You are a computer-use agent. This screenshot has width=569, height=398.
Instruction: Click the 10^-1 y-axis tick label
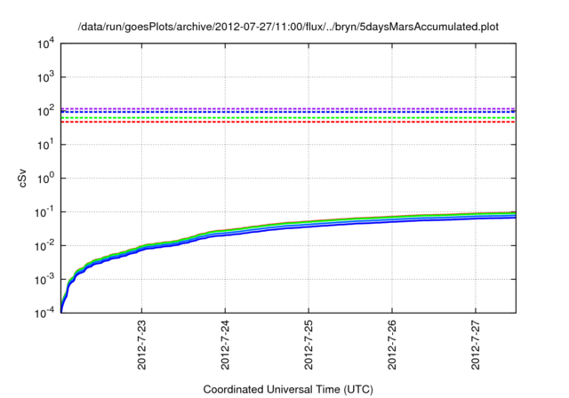(44, 212)
